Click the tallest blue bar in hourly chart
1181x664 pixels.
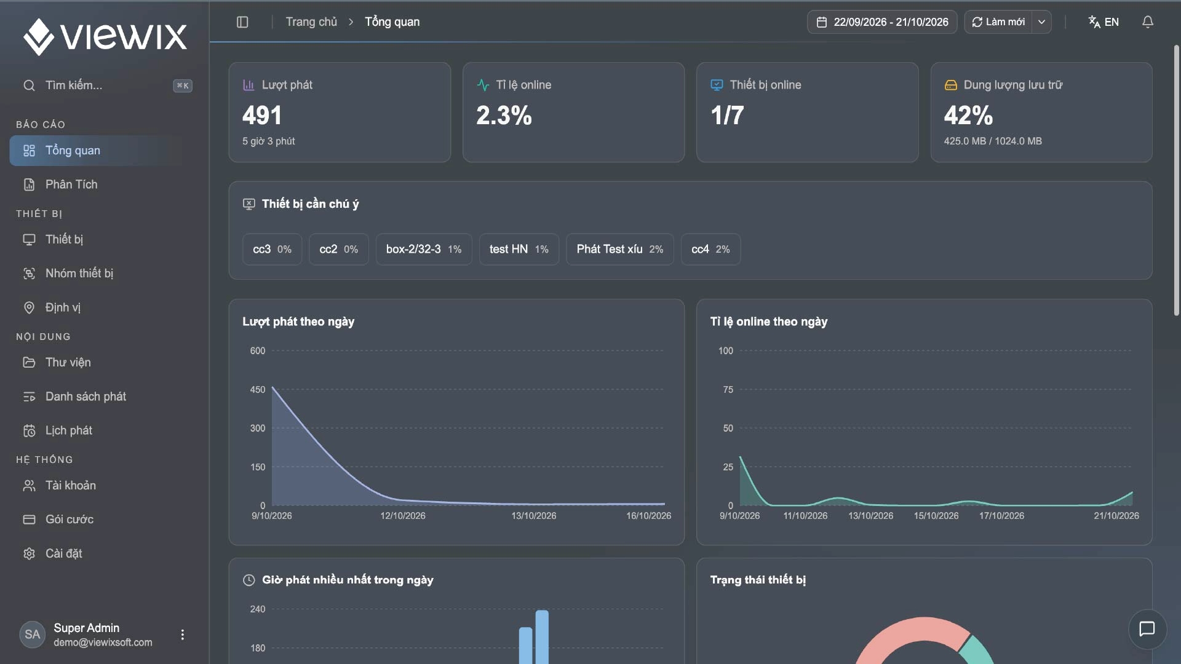tap(542, 637)
